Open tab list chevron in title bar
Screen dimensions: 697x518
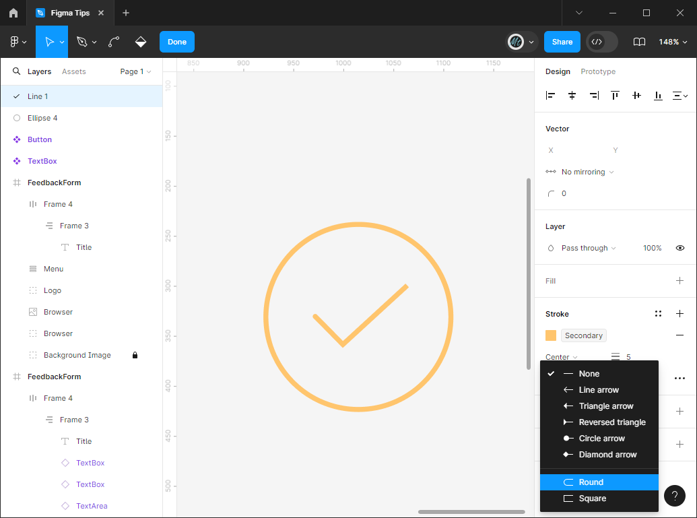pyautogui.click(x=578, y=13)
